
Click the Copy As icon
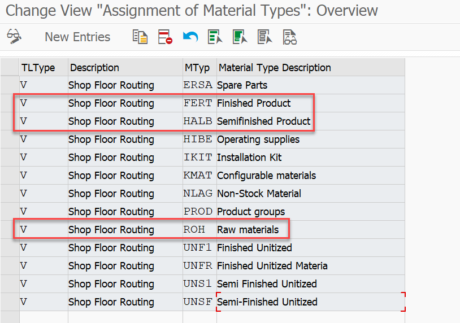pyautogui.click(x=140, y=37)
